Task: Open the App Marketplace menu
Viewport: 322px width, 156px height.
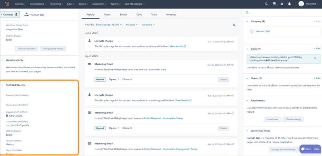Action: 135,4
